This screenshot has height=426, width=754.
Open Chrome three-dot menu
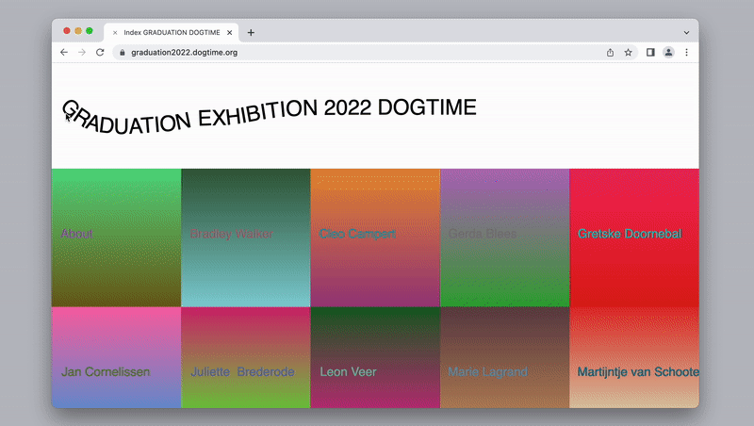point(686,53)
